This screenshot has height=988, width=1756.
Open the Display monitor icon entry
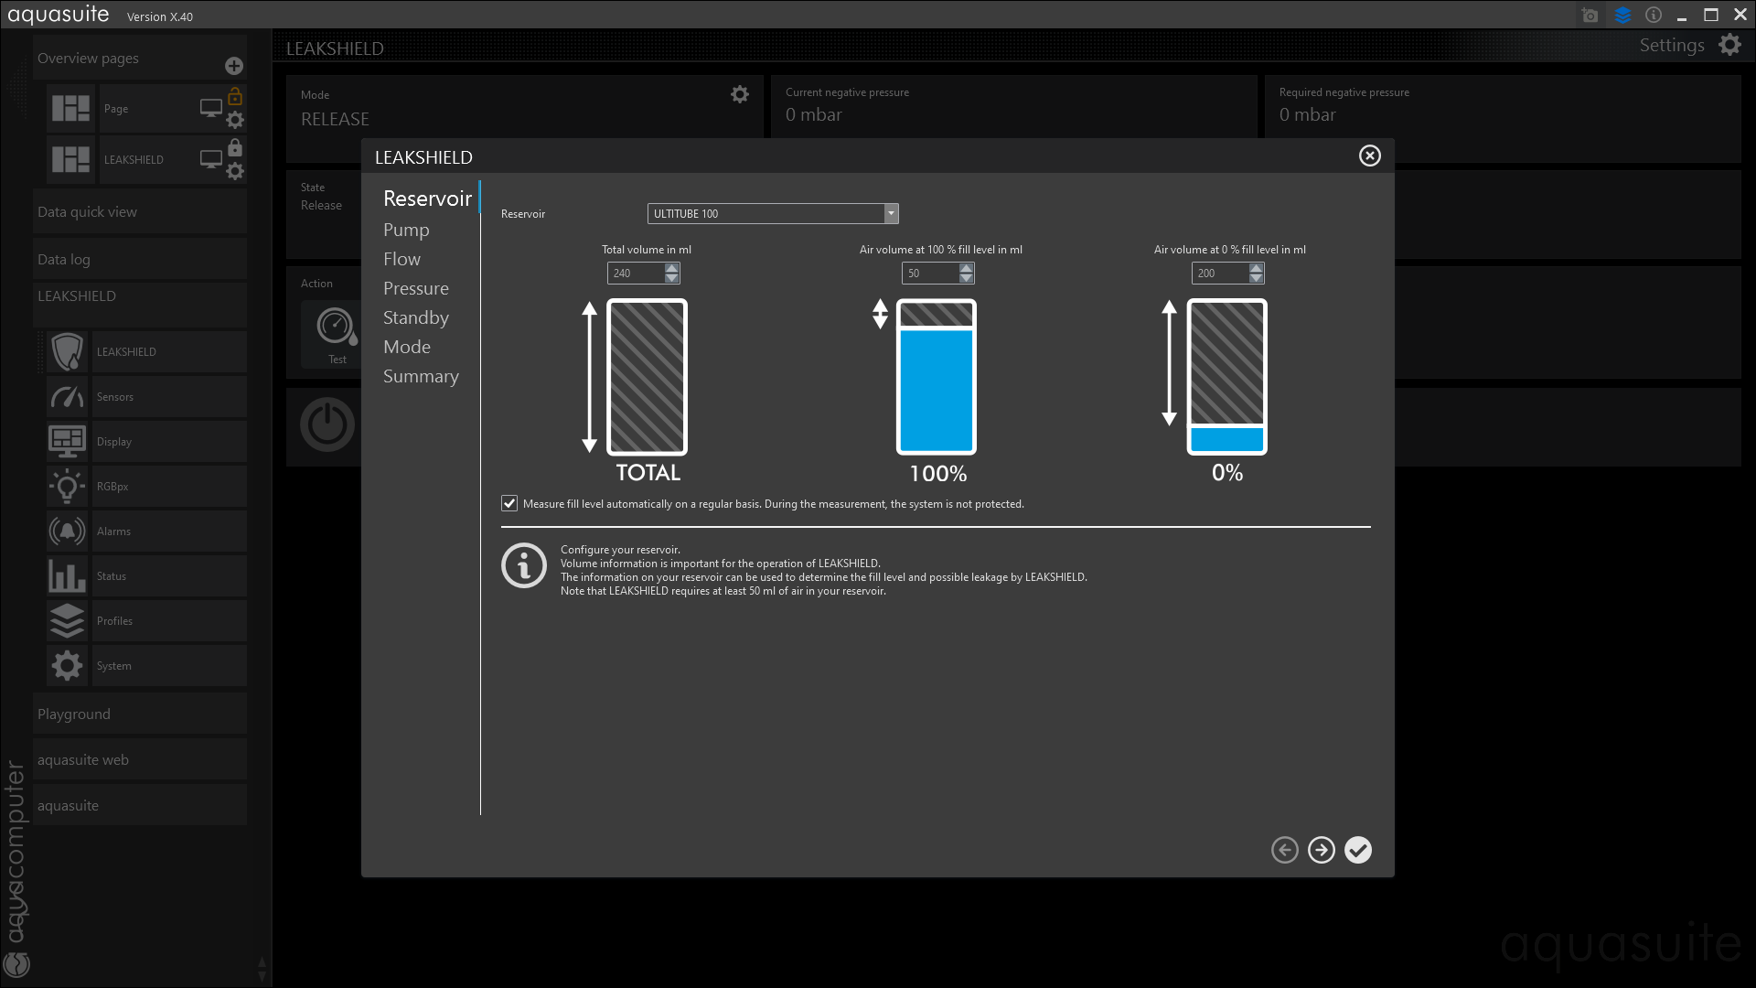click(x=67, y=441)
